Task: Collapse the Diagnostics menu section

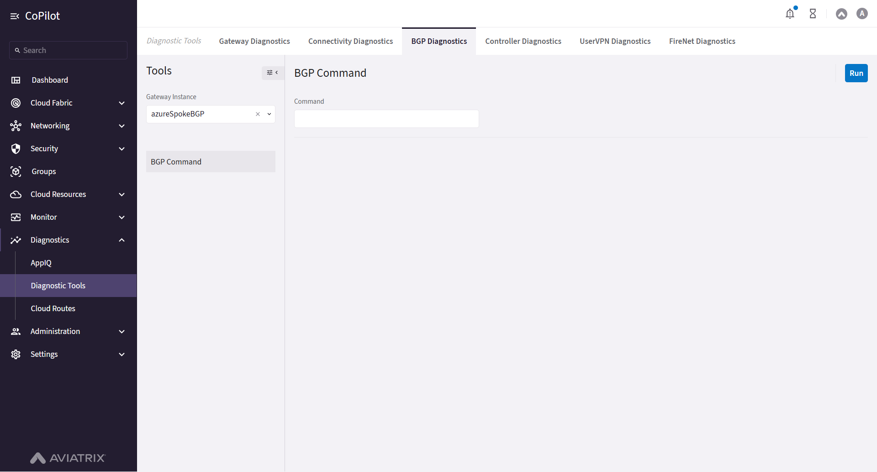Action: 122,240
